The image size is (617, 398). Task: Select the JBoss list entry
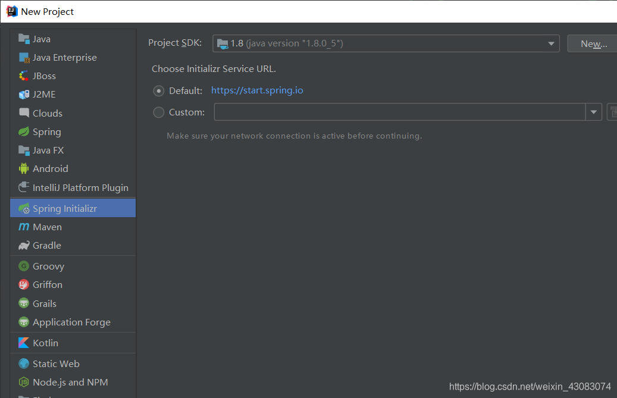point(73,76)
